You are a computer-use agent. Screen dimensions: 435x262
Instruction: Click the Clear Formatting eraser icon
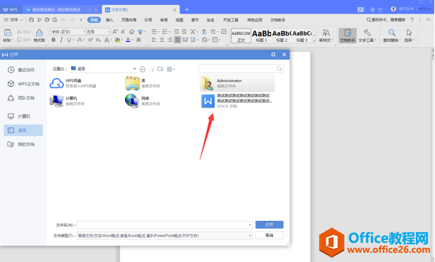131,32
